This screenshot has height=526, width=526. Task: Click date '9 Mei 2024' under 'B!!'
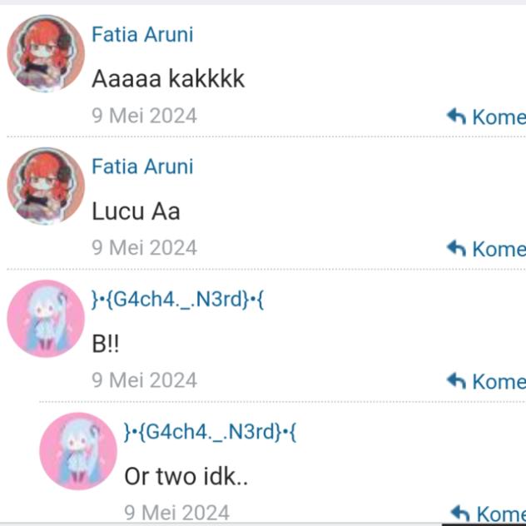tap(144, 380)
